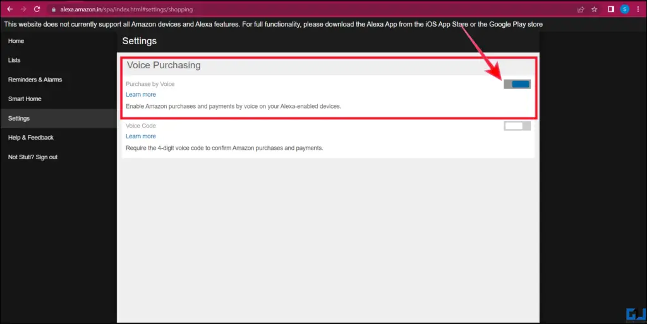Click the Settings page title
The height and width of the screenshot is (324, 647).
pos(140,41)
